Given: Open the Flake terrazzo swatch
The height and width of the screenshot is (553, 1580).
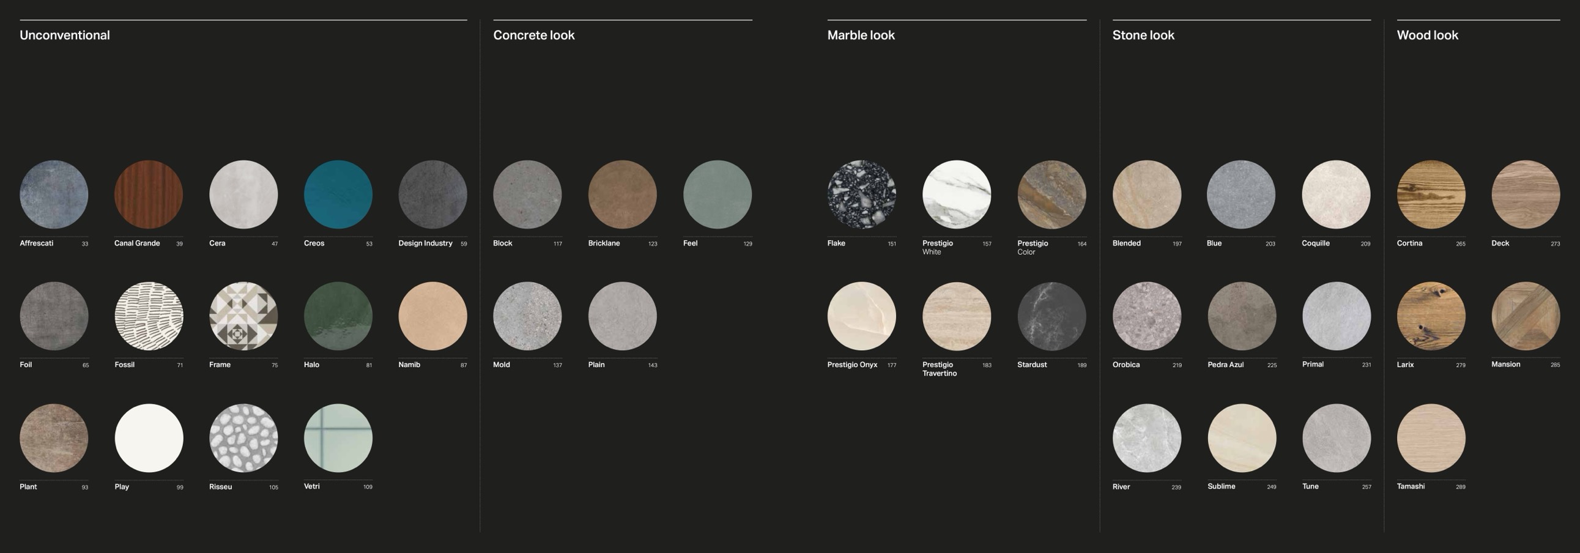Looking at the screenshot, I should point(861,195).
